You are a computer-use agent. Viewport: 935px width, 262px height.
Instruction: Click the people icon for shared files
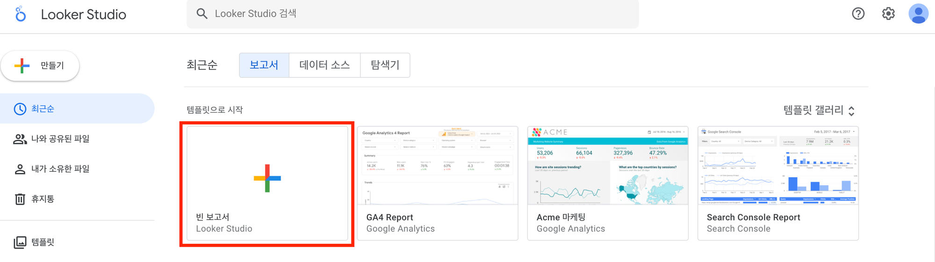[20, 139]
